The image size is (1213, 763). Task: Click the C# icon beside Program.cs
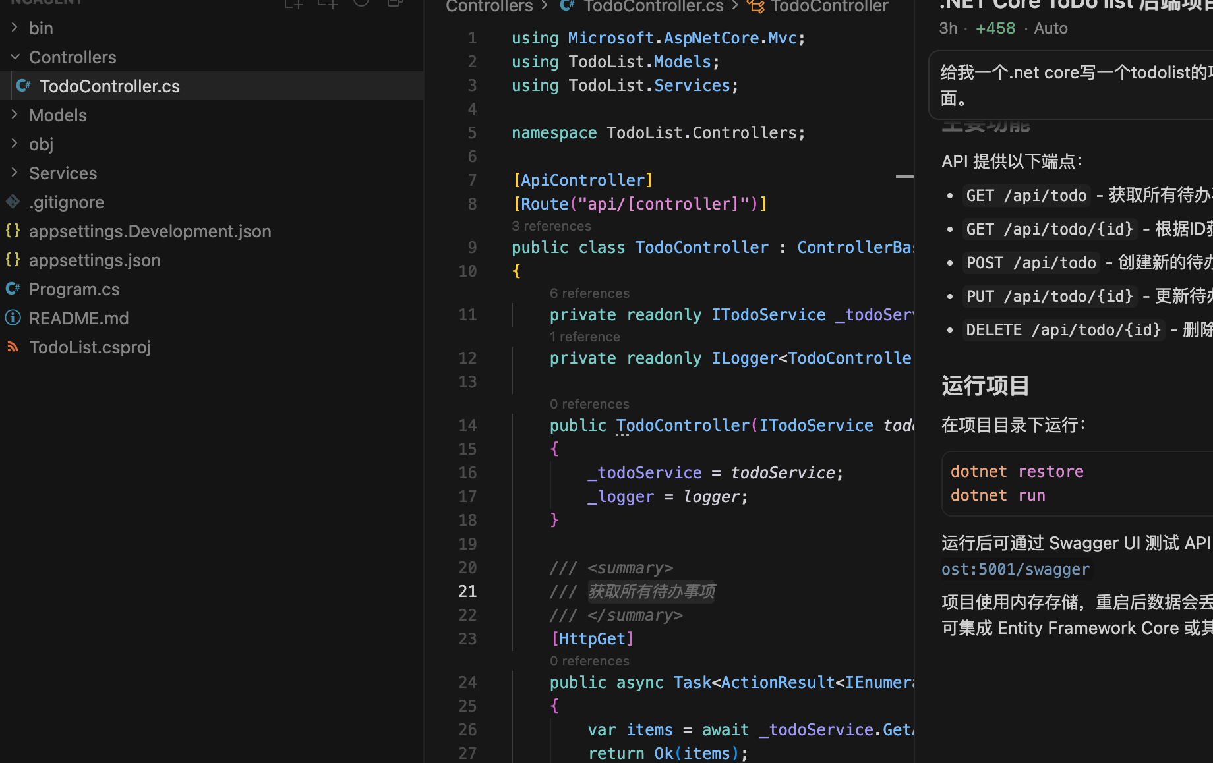tap(13, 289)
